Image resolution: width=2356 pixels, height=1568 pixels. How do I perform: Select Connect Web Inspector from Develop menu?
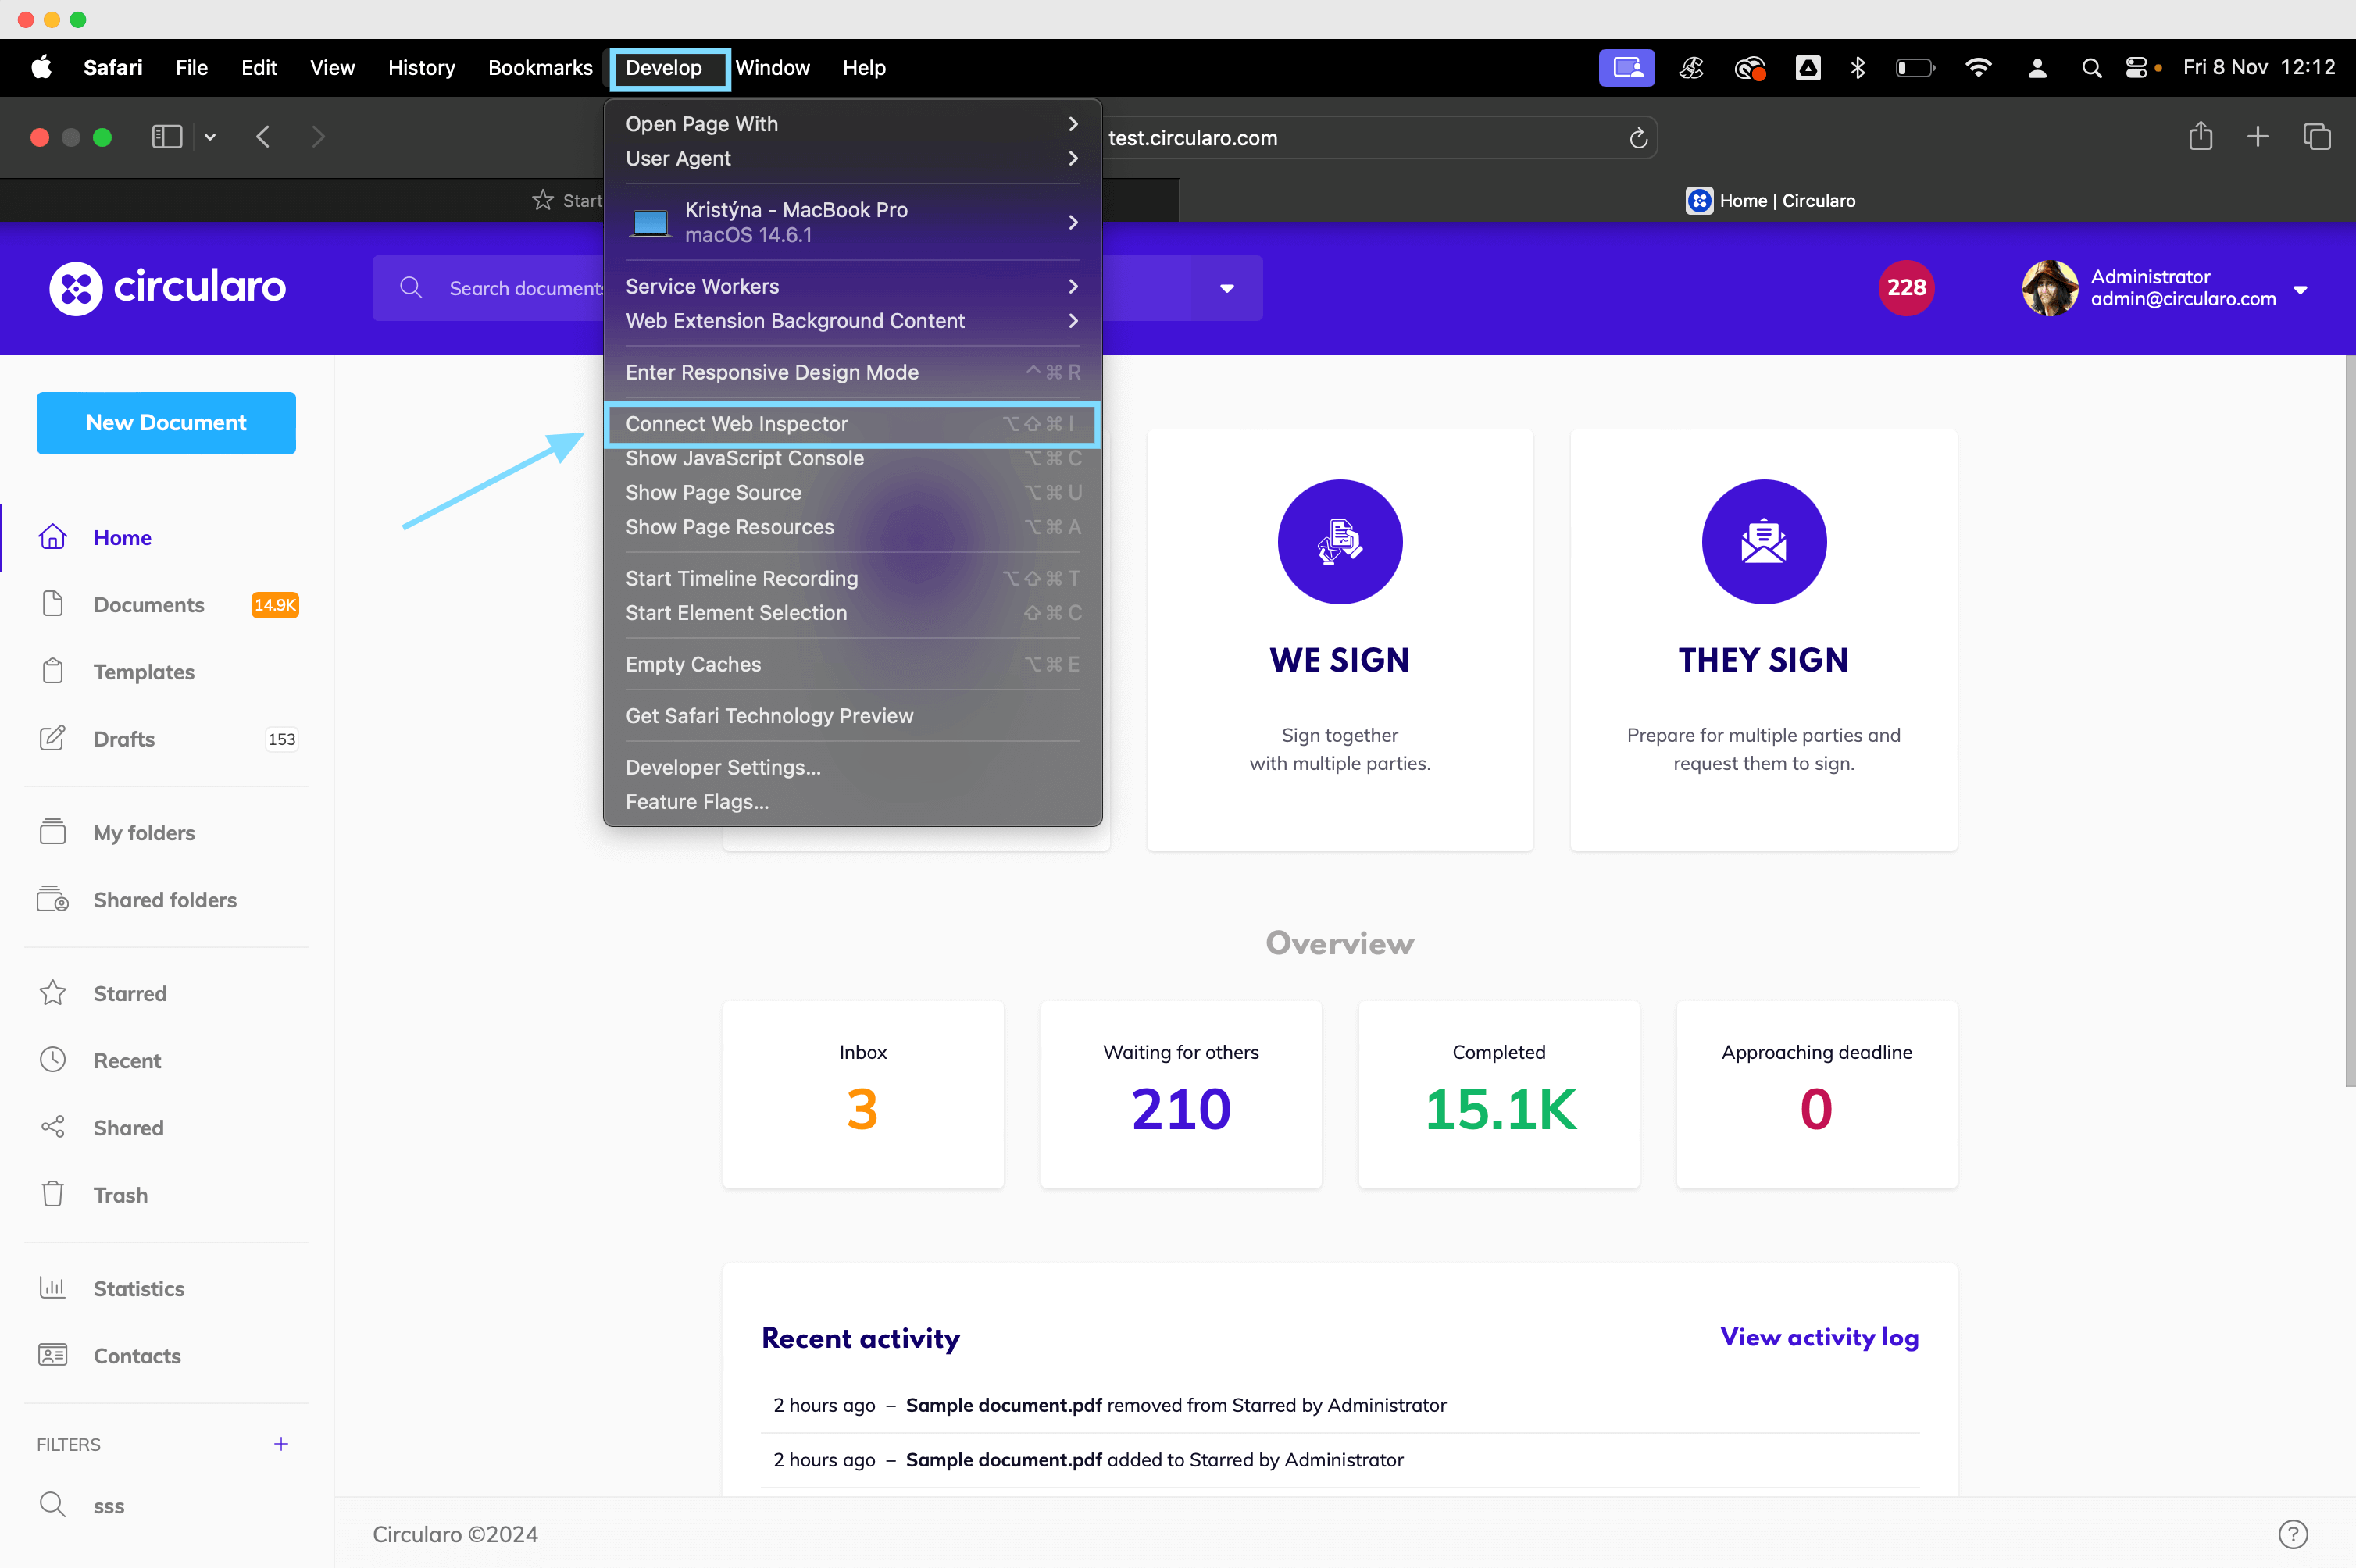737,423
